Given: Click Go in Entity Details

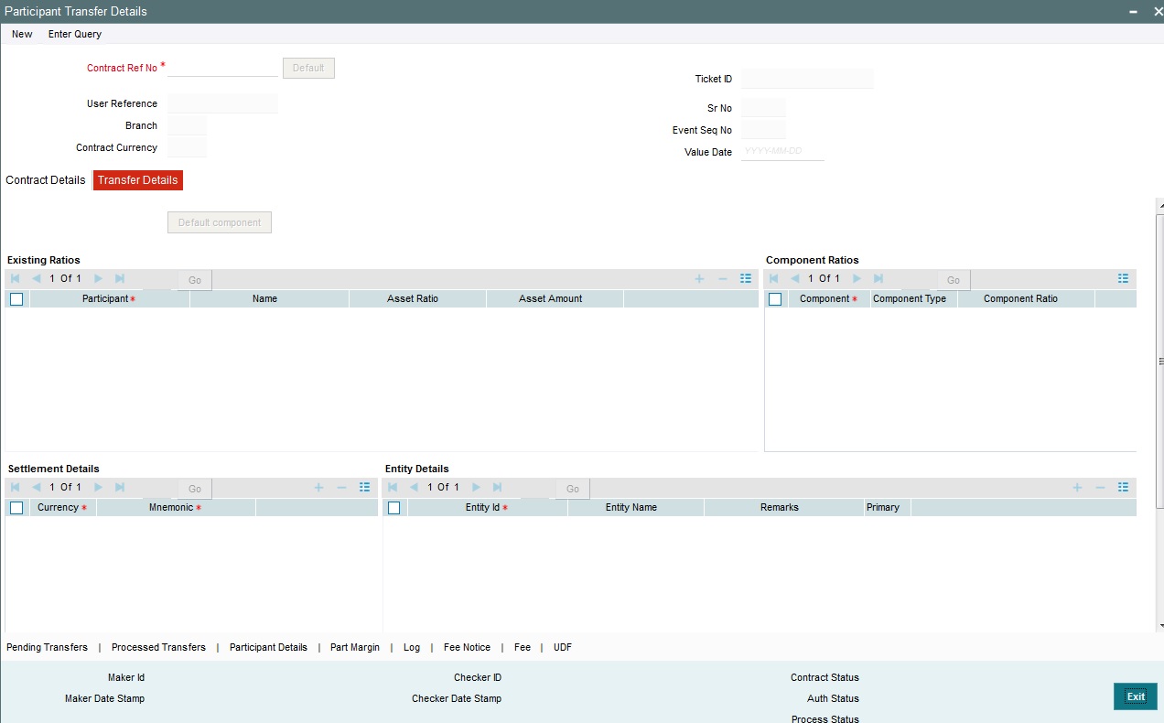Looking at the screenshot, I should pyautogui.click(x=573, y=489).
